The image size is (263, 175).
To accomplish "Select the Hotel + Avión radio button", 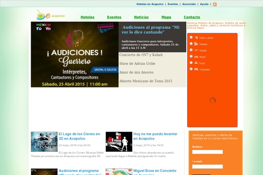I will point(191,37).
